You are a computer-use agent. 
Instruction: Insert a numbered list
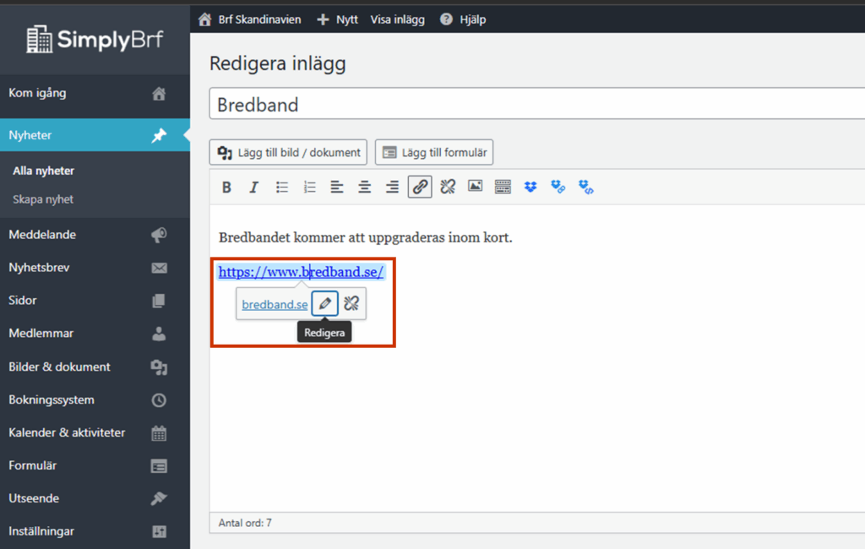pos(309,187)
